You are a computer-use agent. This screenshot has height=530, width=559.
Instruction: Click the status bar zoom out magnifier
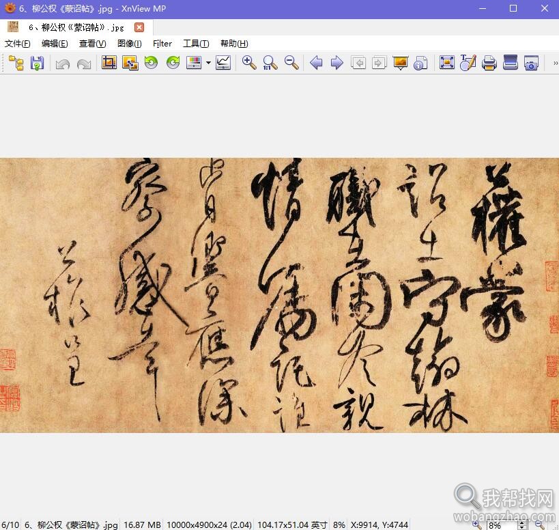click(540, 525)
